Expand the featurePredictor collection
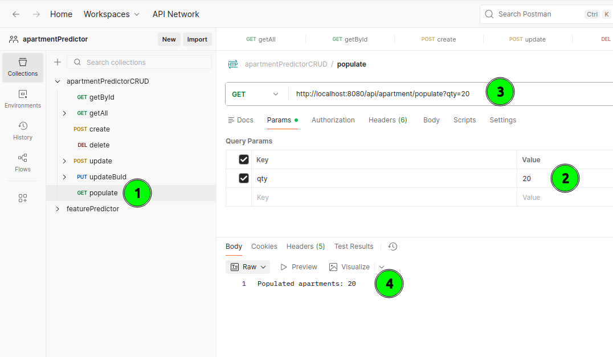This screenshot has height=357, width=613. coord(58,209)
